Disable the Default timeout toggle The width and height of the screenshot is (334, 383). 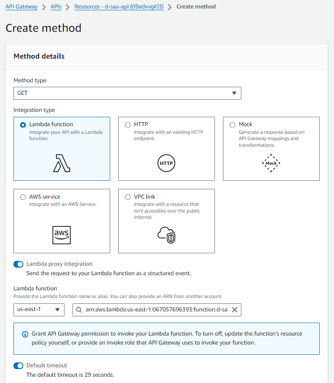tap(18, 366)
